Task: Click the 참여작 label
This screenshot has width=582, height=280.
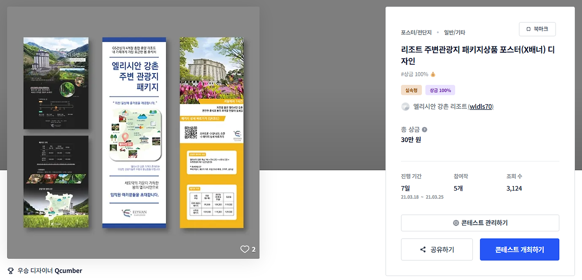Action: point(461,177)
